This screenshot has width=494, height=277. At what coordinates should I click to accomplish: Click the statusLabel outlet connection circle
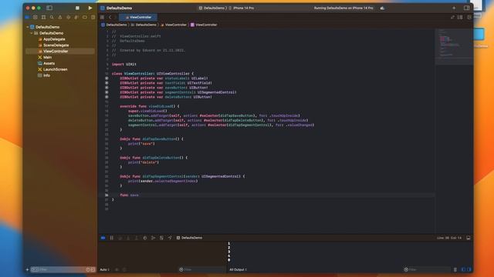pyautogui.click(x=107, y=78)
